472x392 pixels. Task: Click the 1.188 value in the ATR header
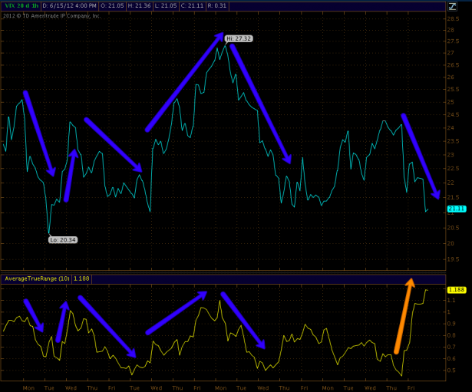80,277
